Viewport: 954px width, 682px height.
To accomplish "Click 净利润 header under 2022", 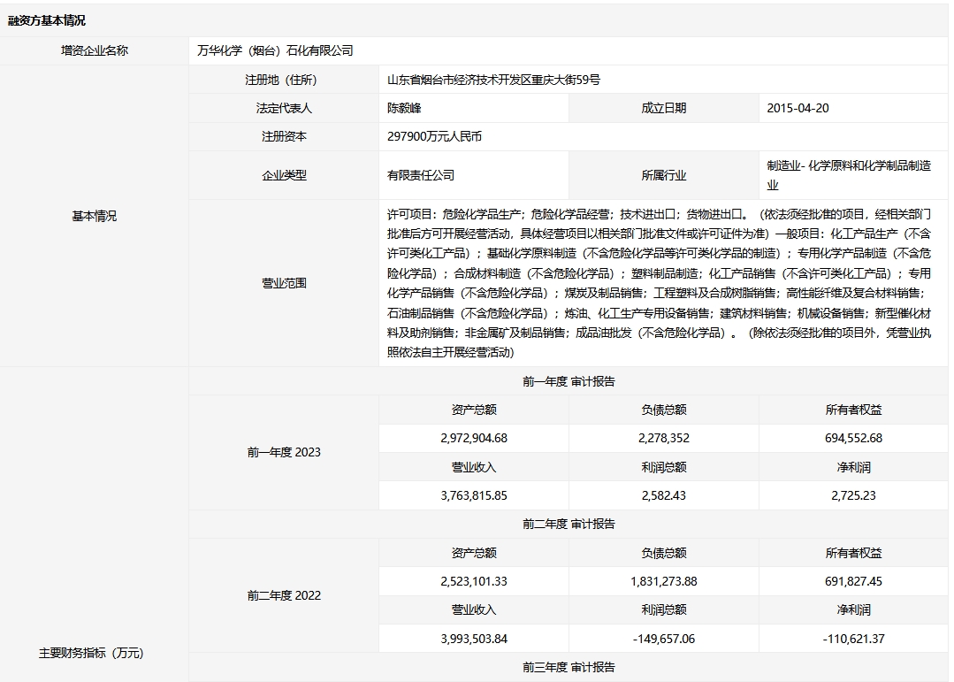I will tap(853, 610).
